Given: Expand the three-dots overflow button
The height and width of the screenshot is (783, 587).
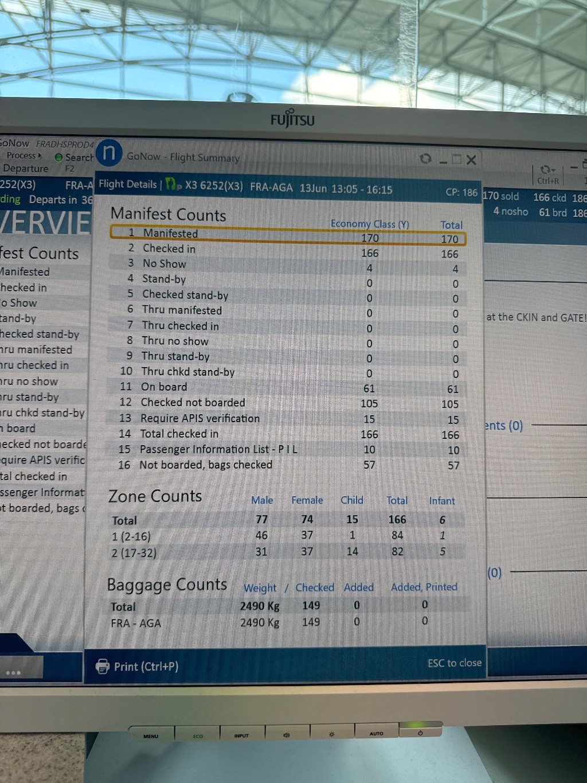Looking at the screenshot, I should tap(13, 672).
